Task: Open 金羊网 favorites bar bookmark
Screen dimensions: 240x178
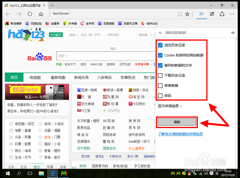Action: [87, 24]
